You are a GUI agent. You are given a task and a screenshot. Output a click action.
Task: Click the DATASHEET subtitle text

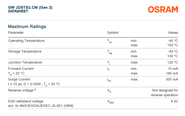(x=18, y=11)
